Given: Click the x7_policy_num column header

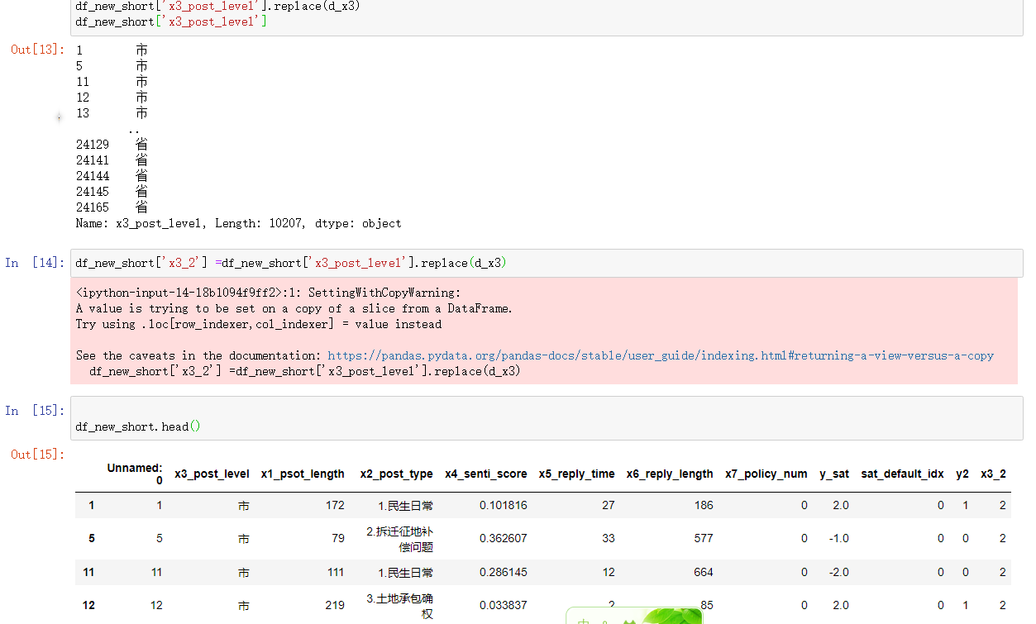Looking at the screenshot, I should pos(765,474).
